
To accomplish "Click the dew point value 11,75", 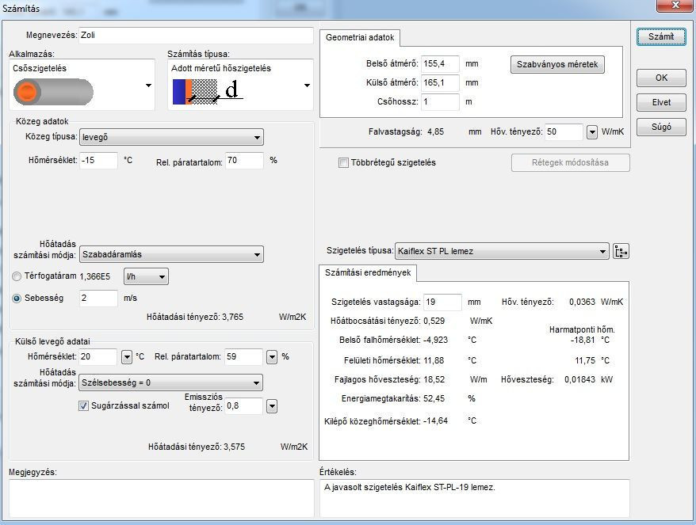I will [x=585, y=360].
